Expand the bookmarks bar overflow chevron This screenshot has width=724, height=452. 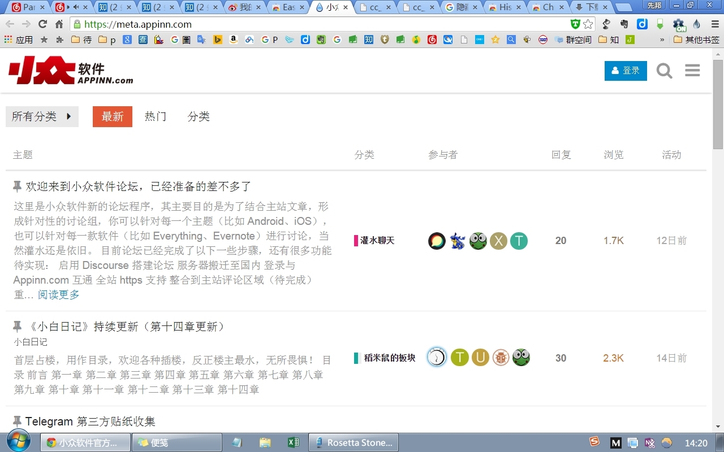coord(662,40)
